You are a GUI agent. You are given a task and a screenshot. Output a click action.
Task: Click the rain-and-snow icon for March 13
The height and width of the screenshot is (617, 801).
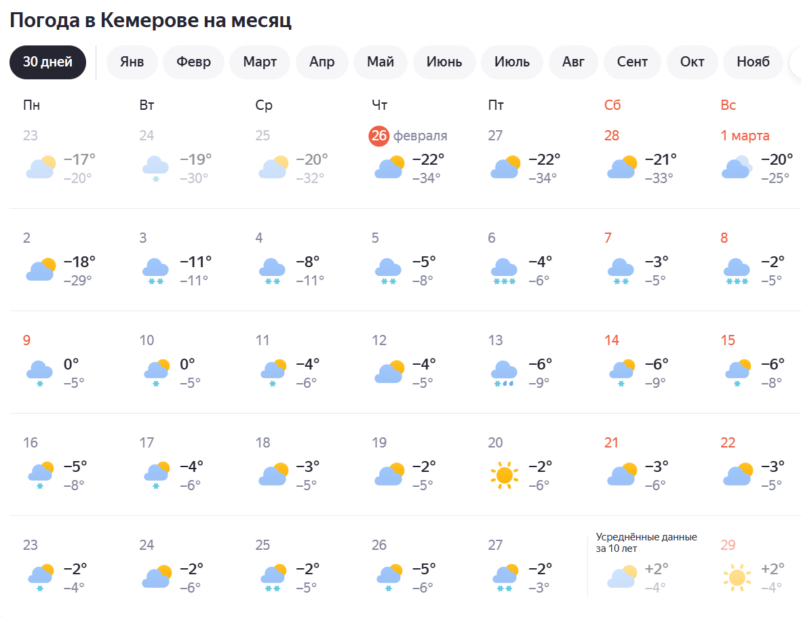504,373
